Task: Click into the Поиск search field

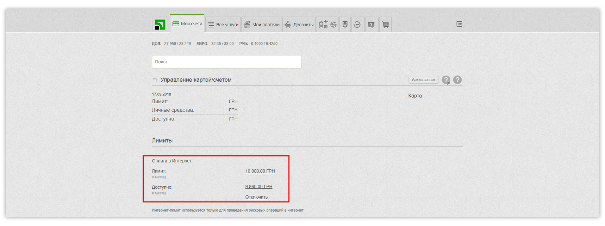Action: click(226, 62)
